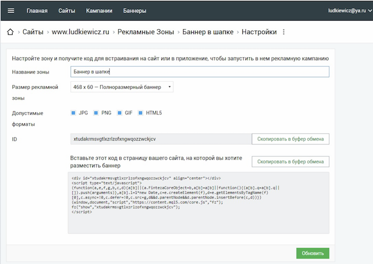
Task: Open the Баннеры navigation item
Action: [x=135, y=11]
